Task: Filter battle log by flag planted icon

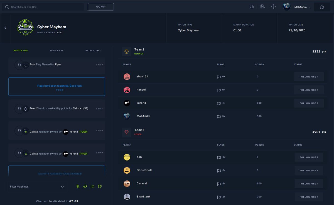Action: (92, 186)
